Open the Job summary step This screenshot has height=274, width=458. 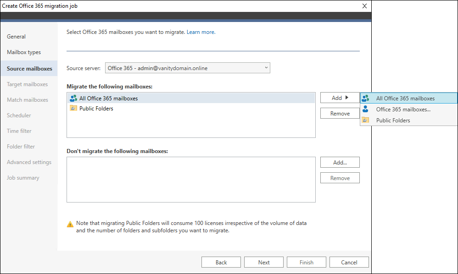coord(23,178)
